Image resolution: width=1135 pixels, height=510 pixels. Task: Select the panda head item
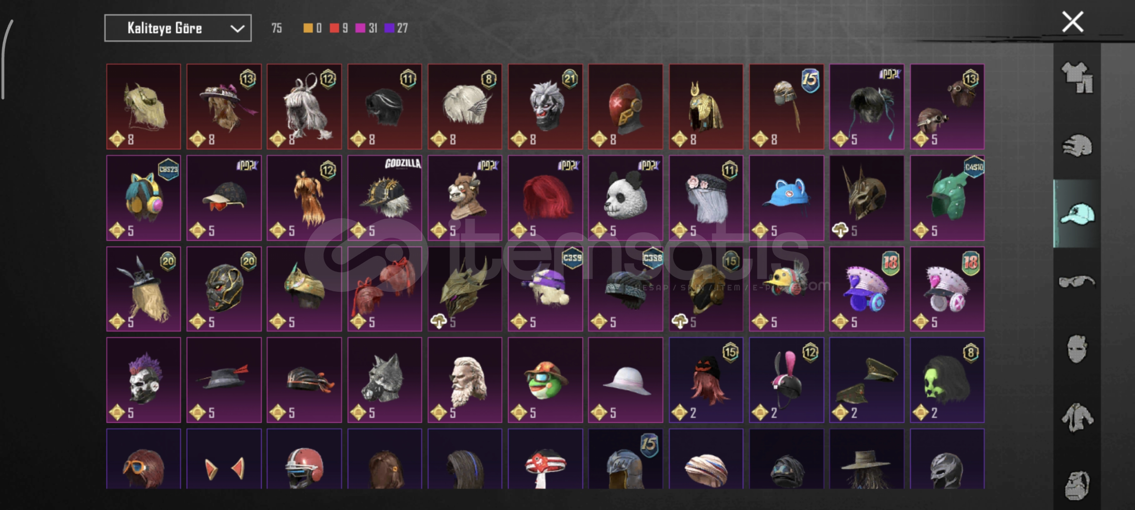point(625,198)
